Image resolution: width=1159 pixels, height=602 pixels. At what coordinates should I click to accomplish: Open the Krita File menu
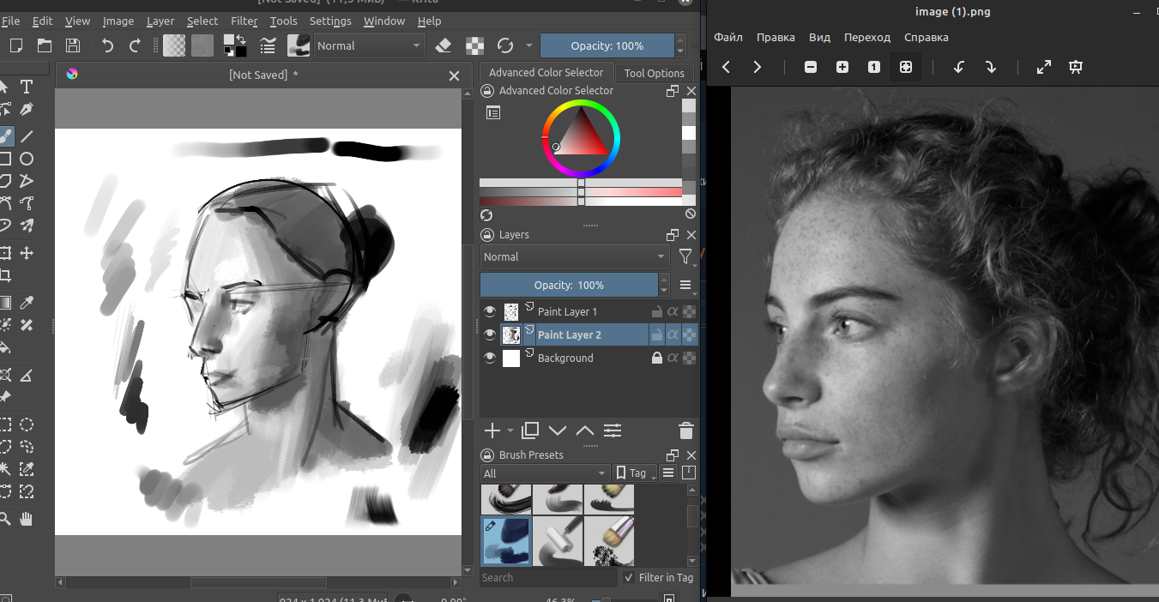tap(11, 21)
